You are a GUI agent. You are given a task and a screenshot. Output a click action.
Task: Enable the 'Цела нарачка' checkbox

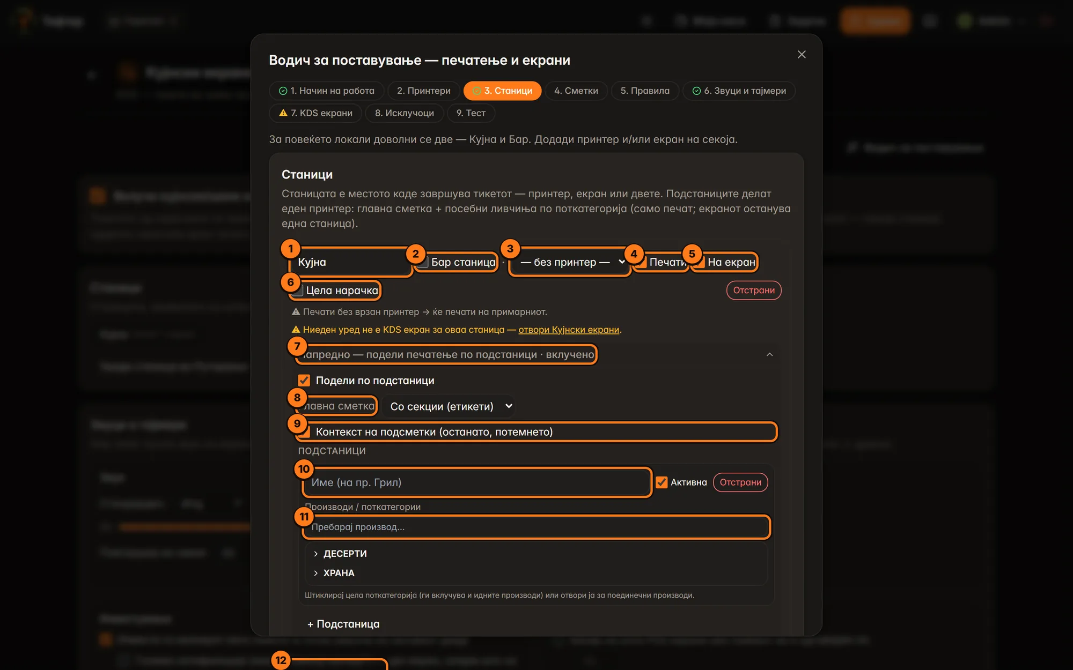(x=298, y=291)
